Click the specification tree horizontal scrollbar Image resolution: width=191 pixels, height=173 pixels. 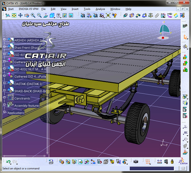(24, 156)
